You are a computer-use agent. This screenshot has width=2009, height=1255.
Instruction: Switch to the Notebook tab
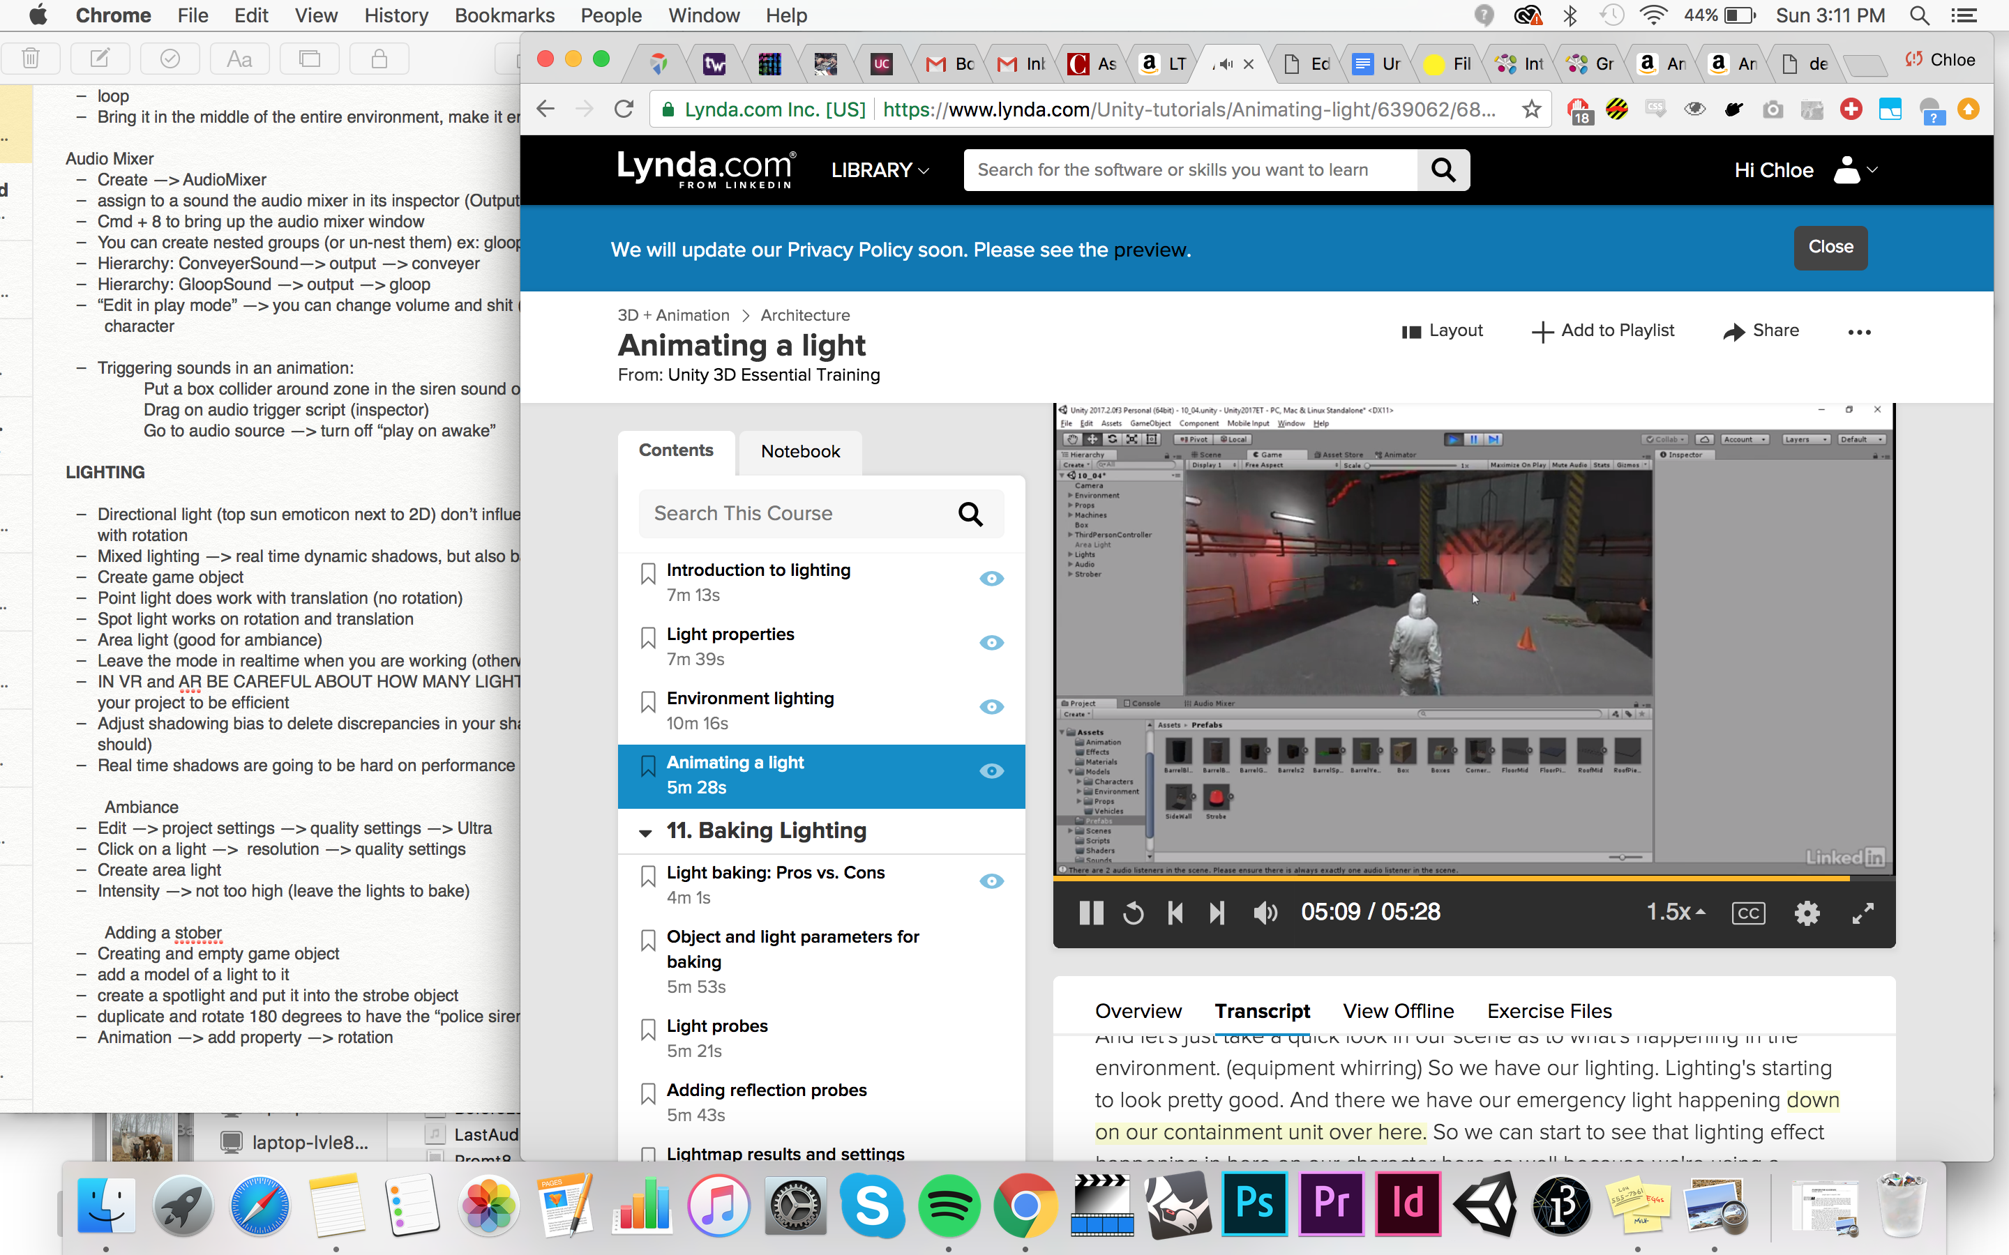(x=800, y=452)
